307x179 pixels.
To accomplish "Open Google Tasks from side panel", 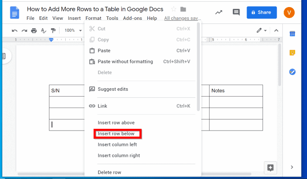I will point(292,72).
